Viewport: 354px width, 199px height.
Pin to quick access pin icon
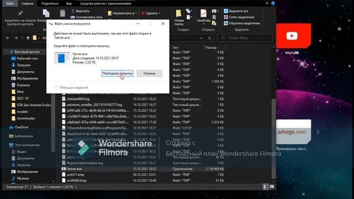coord(20,13)
